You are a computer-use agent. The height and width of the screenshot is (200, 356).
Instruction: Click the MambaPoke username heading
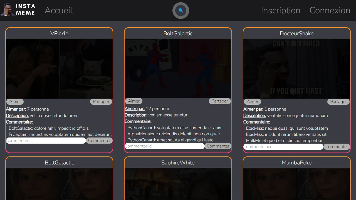[297, 162]
